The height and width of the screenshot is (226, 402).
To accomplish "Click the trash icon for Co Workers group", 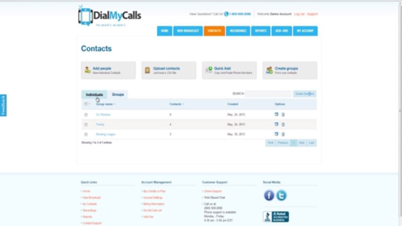I will (283, 115).
